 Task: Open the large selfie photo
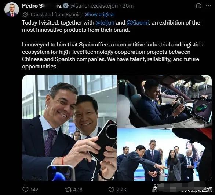(69, 128)
